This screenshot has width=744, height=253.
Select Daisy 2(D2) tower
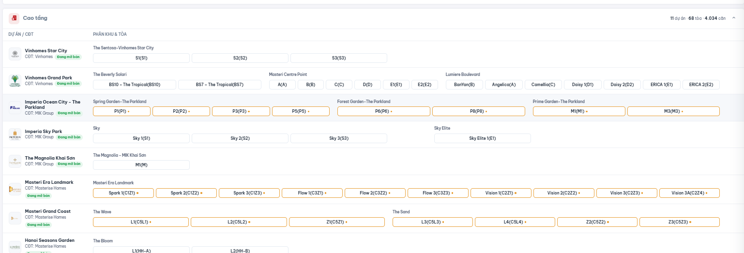[623, 85]
